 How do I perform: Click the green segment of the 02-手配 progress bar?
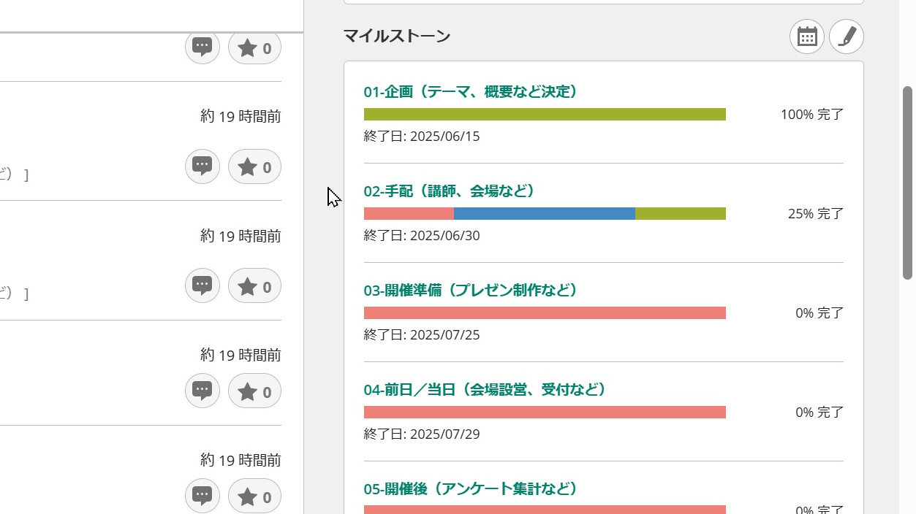[x=680, y=214]
